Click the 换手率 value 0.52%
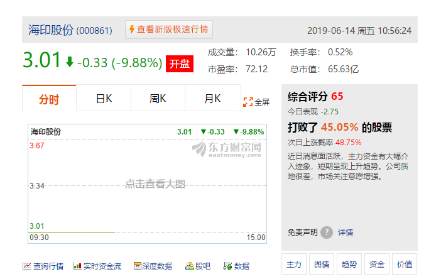Image resolution: width=441 pixels, height=279 pixels. [340, 52]
